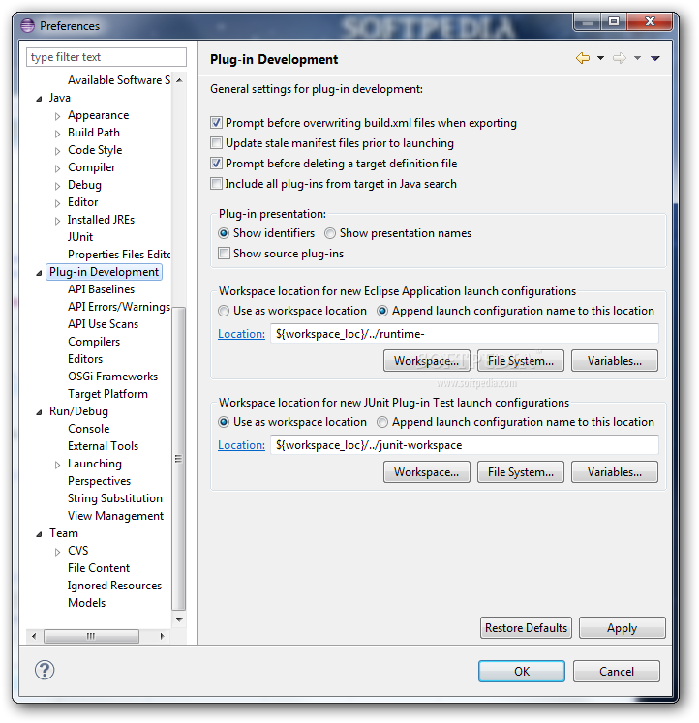This screenshot has width=699, height=723.
Task: Click the runtime- location text field
Action: click(x=465, y=333)
